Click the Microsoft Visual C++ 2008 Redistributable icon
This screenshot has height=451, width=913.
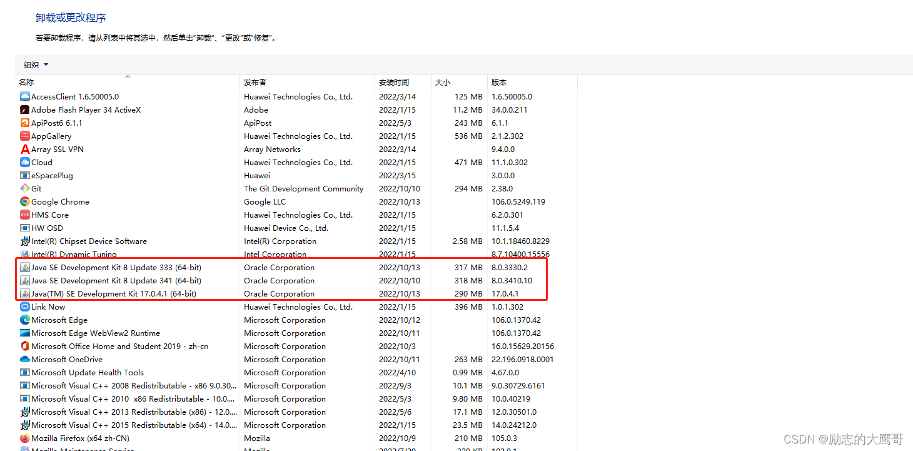click(25, 385)
